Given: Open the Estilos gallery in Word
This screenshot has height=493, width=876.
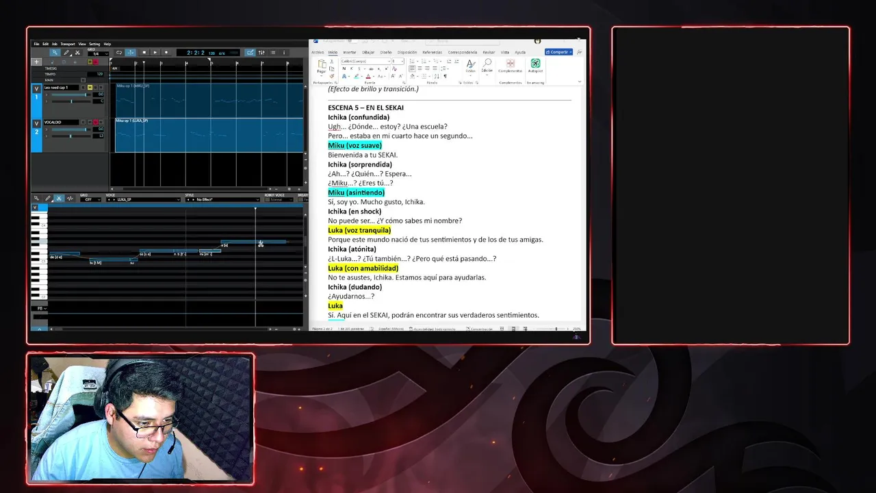Looking at the screenshot, I should coord(470,67).
